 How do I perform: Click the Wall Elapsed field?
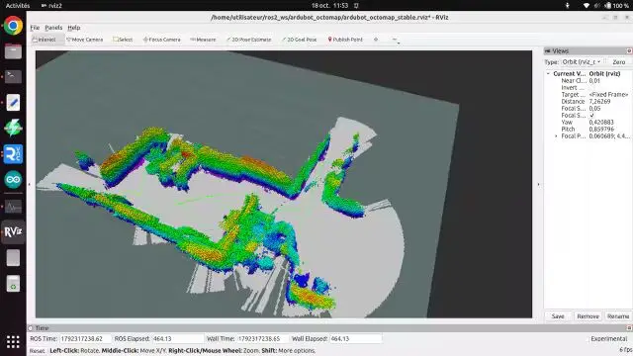[355, 338]
